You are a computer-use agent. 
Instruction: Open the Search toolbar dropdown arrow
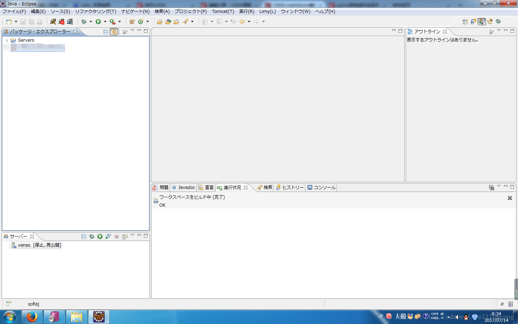click(x=192, y=22)
